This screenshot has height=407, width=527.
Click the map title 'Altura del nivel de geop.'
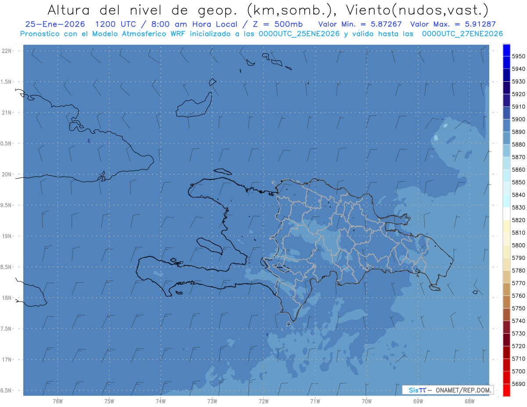[143, 10]
